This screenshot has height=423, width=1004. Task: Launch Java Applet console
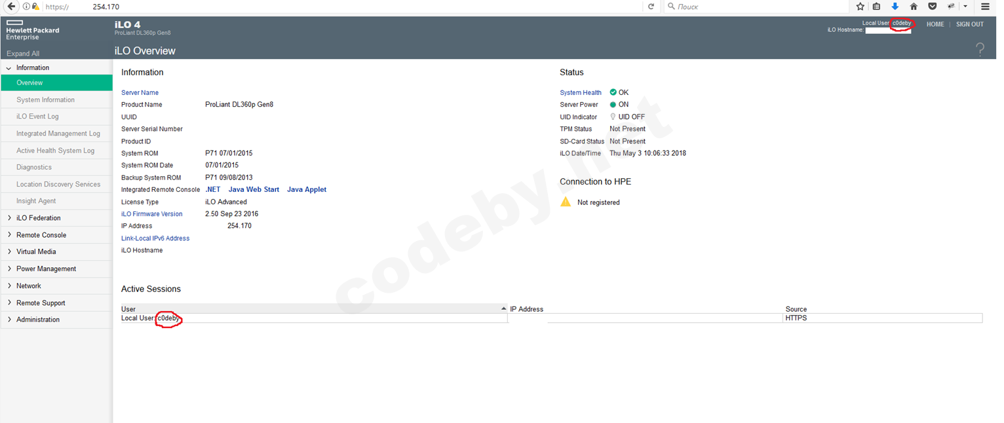(x=307, y=189)
